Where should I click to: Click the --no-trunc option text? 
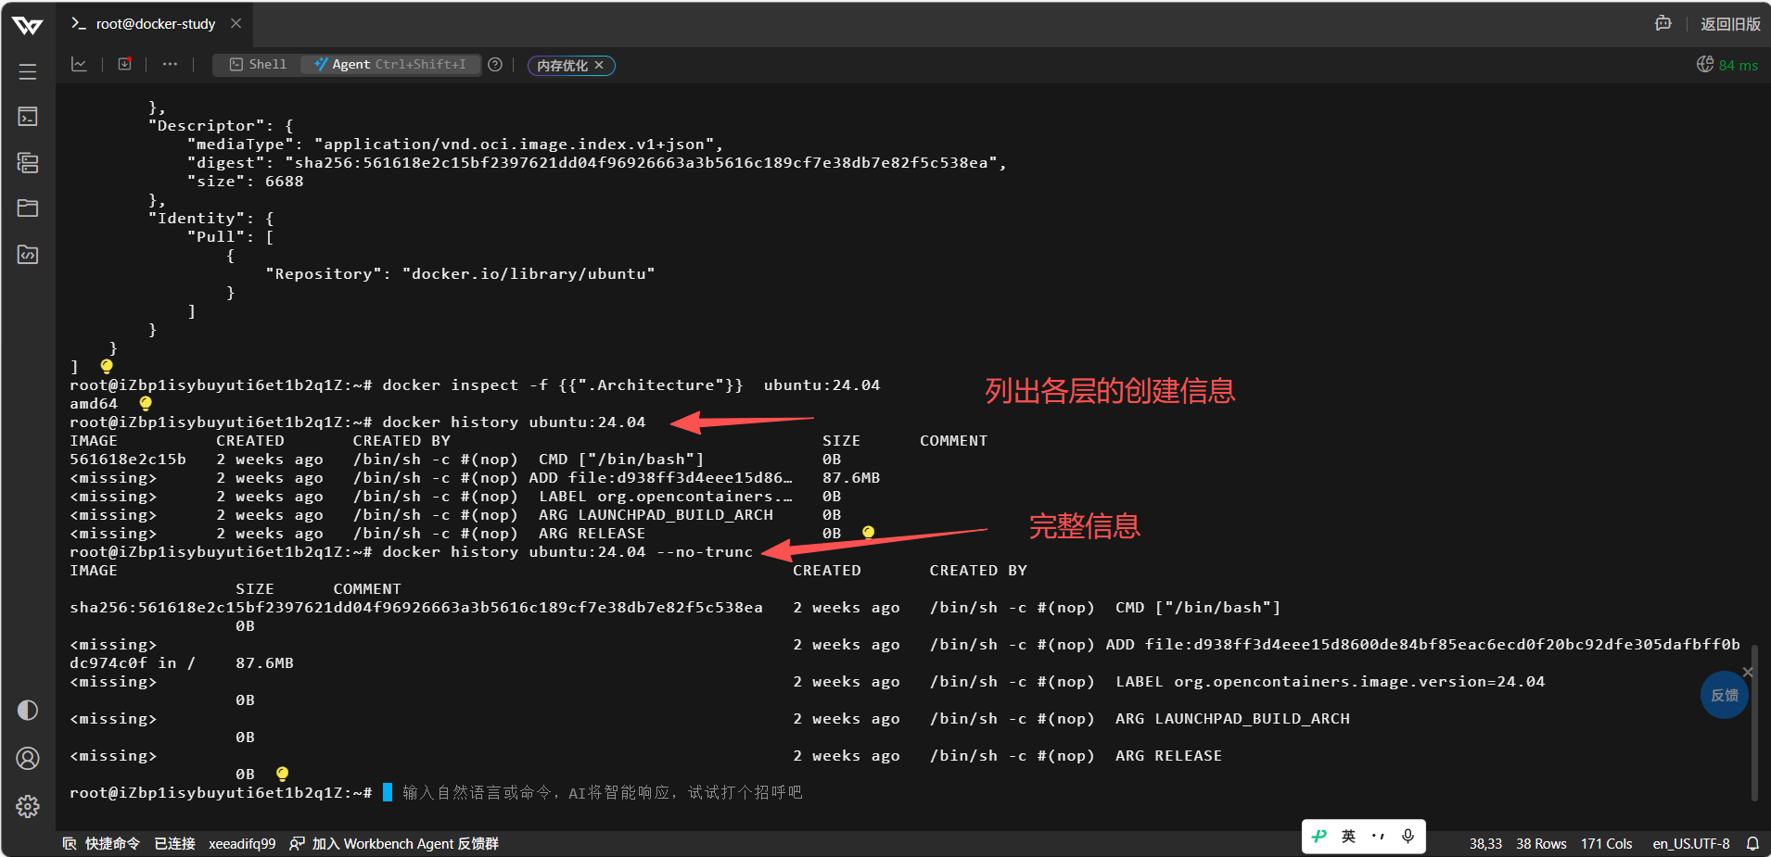(705, 552)
